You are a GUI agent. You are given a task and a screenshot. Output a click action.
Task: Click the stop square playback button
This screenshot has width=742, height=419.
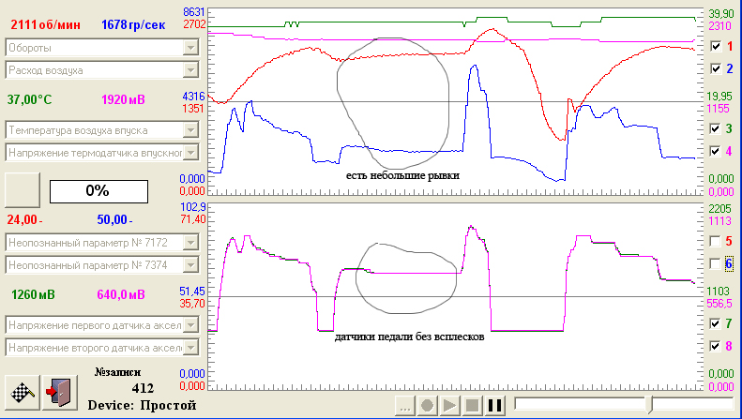coord(472,406)
